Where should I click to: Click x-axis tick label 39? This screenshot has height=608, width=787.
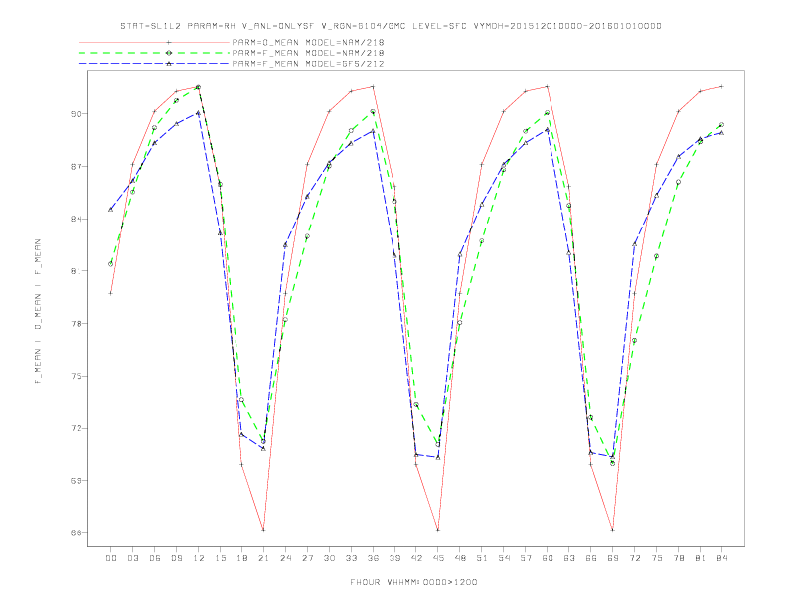coord(394,558)
